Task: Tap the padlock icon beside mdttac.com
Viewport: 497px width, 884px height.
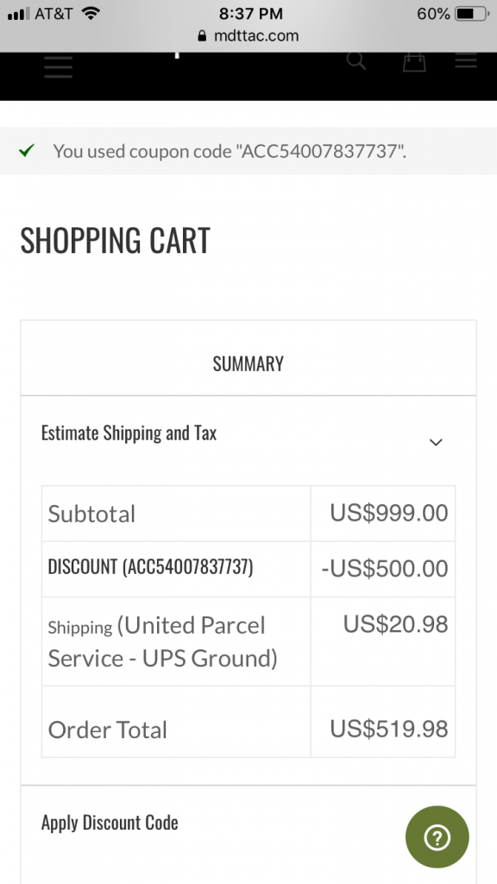Action: point(202,36)
